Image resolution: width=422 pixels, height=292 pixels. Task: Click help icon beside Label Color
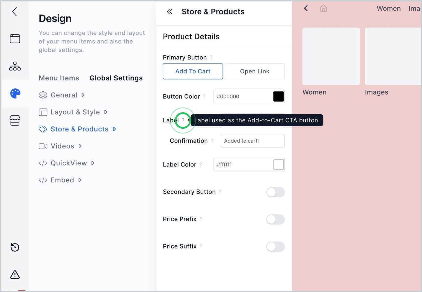coord(201,165)
